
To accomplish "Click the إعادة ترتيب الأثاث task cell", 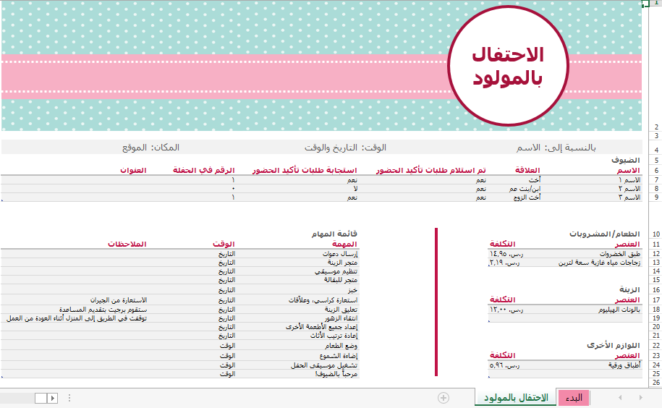I will pyautogui.click(x=334, y=336).
